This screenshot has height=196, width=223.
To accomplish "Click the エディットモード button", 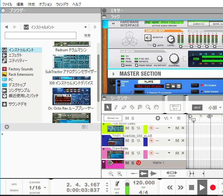I will coord(175,108).
